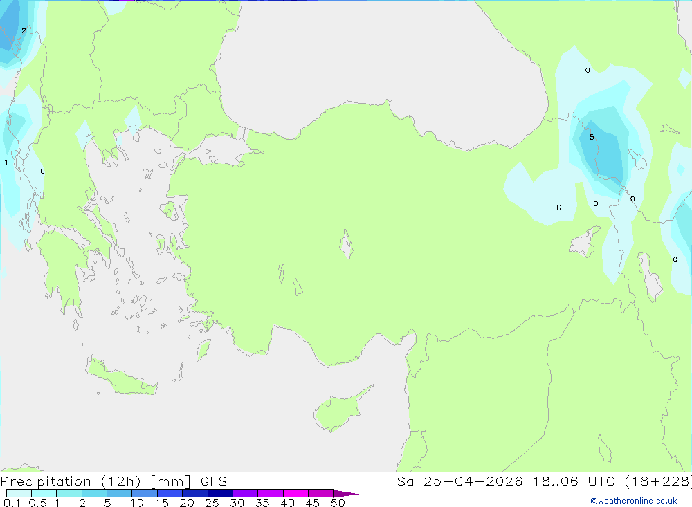Click the "2" value in the top-left blue area

tap(24, 30)
